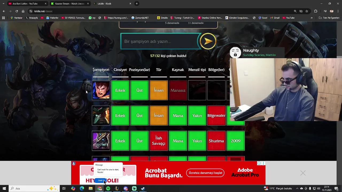This screenshot has height=192, width=342.
Task: Click the Shurima region cell
Action: click(216, 141)
